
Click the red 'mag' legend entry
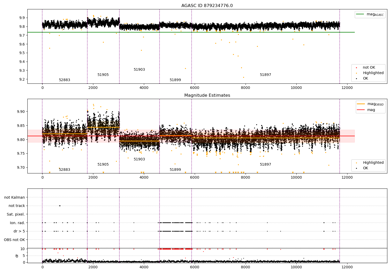(366, 110)
